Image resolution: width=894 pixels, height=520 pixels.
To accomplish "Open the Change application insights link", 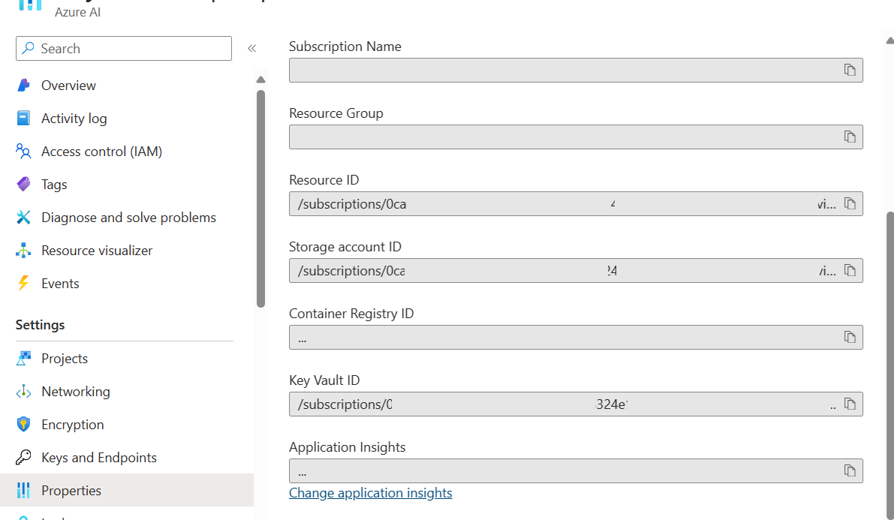I will tap(371, 493).
